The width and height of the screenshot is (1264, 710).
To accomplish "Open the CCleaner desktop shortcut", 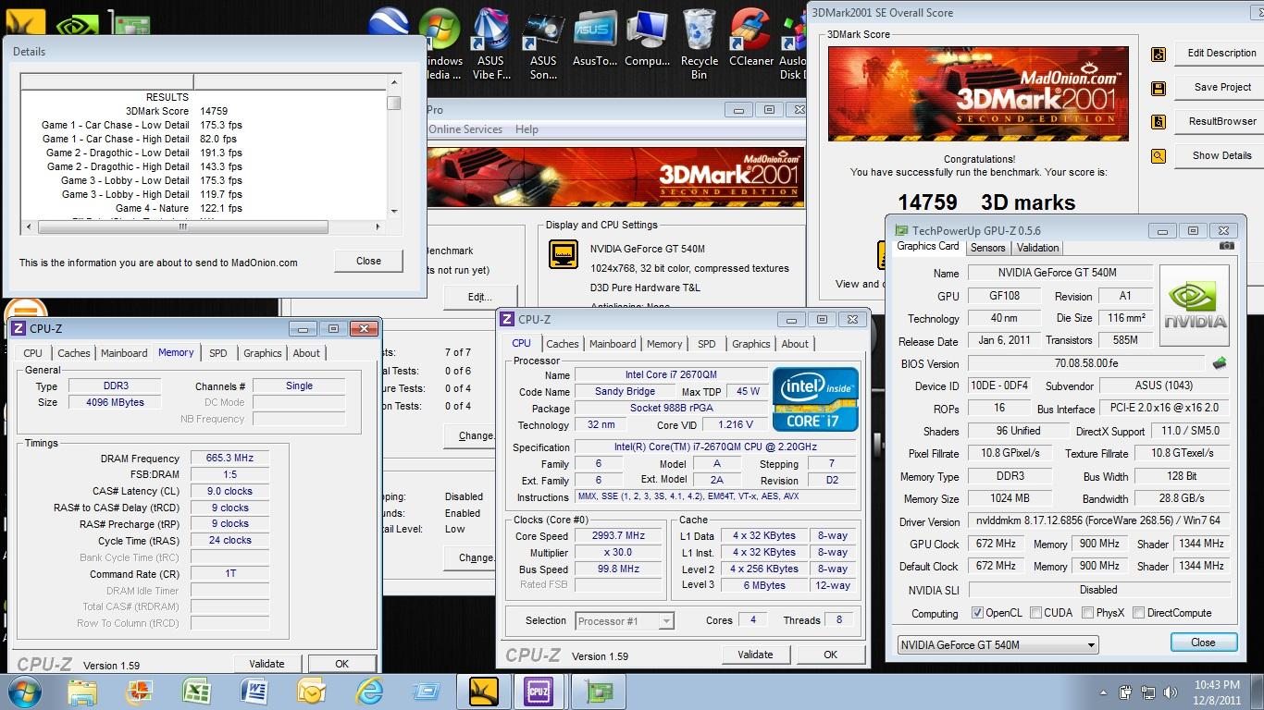I will click(x=750, y=38).
